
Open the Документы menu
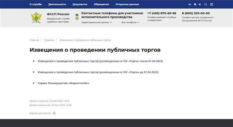tap(80, 4)
